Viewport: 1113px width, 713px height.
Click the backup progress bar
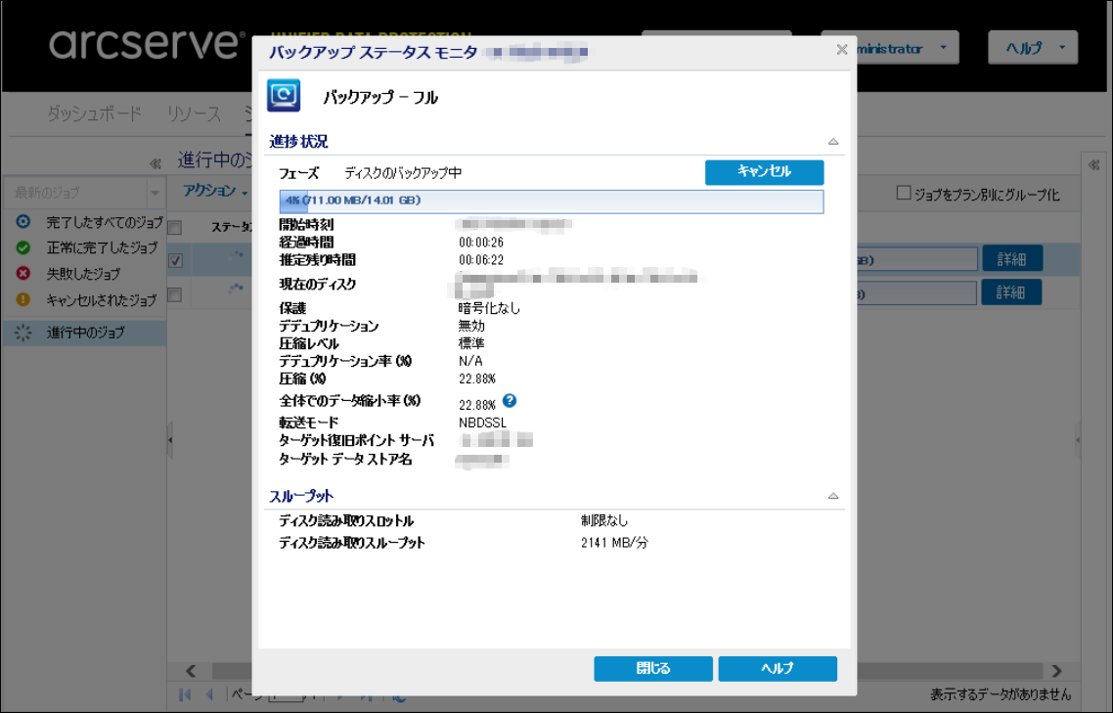pyautogui.click(x=551, y=201)
